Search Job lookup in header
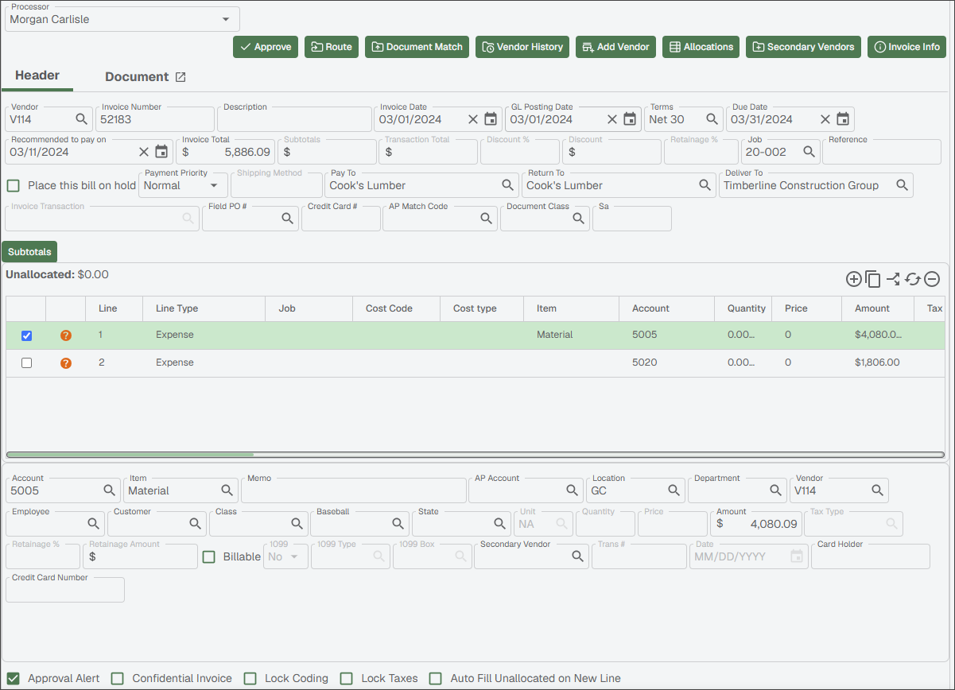Screen dimensions: 955x690 click(809, 152)
